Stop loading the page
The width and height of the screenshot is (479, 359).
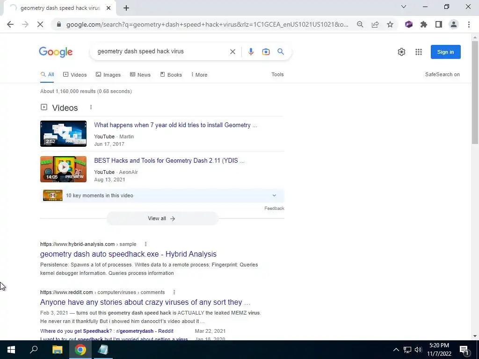pos(40,24)
